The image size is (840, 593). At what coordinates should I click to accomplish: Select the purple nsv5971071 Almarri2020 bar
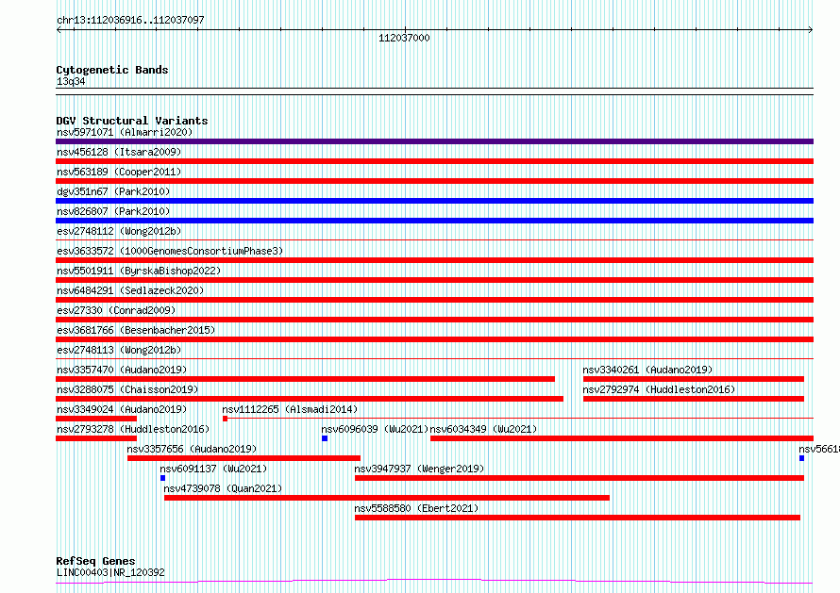click(434, 141)
